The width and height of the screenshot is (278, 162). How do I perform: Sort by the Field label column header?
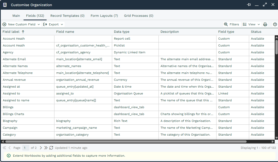pyautogui.click(x=13, y=32)
